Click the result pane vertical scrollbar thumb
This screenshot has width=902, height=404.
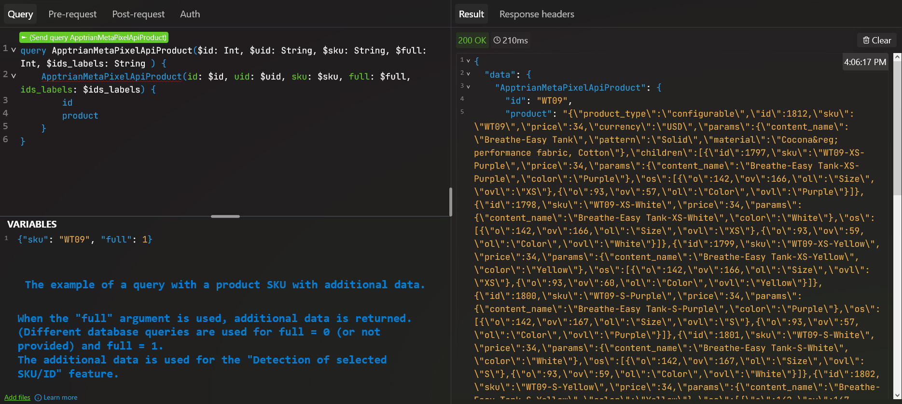(x=897, y=128)
